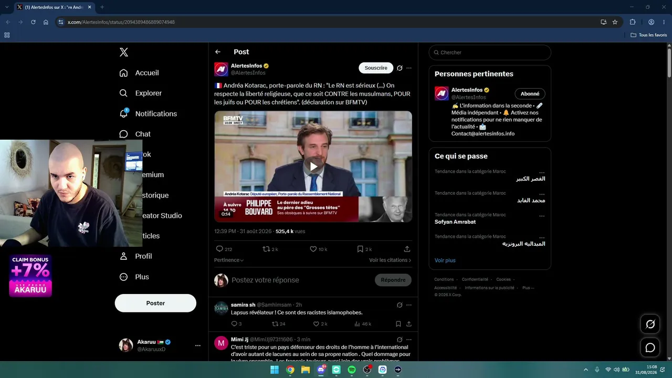Open the Sofyan Amrabat trend

point(455,222)
